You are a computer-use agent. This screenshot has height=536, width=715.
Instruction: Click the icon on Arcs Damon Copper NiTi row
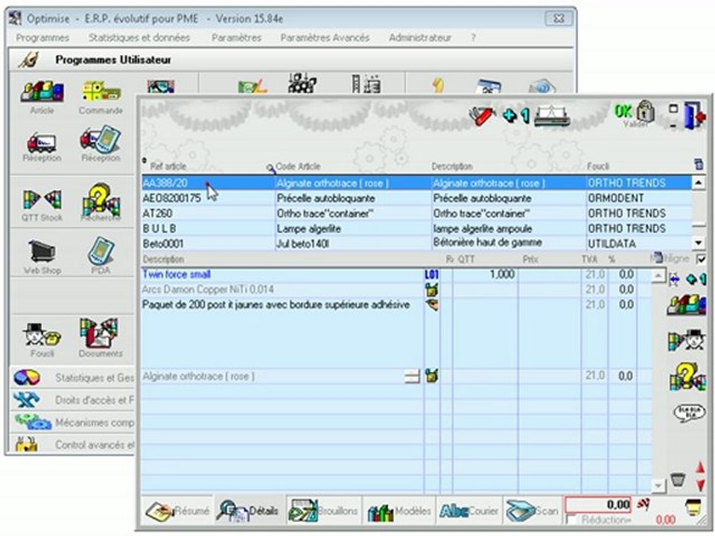431,290
